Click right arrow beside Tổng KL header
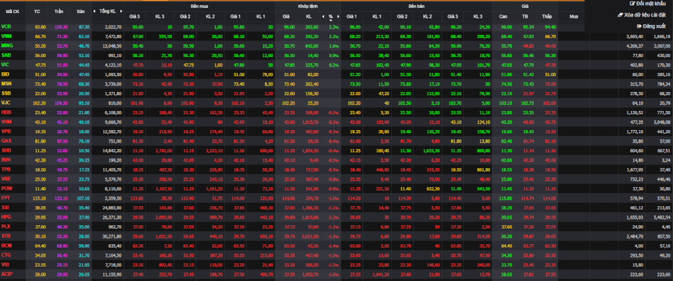 point(122,11)
